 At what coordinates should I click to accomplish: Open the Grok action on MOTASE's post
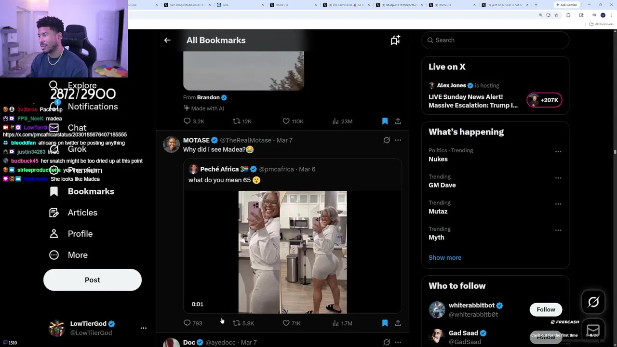[387, 140]
